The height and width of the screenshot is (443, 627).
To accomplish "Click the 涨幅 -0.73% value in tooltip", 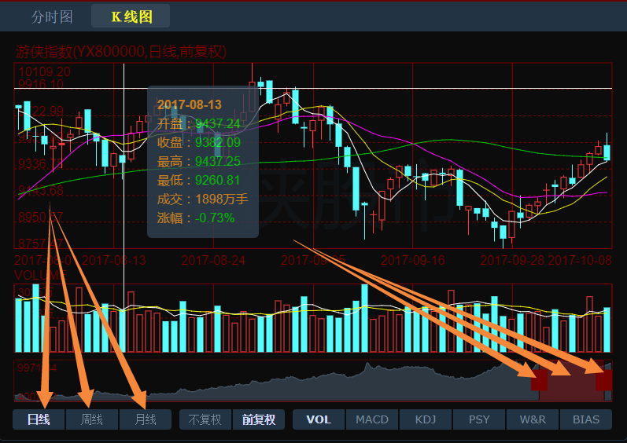I will pos(215,218).
